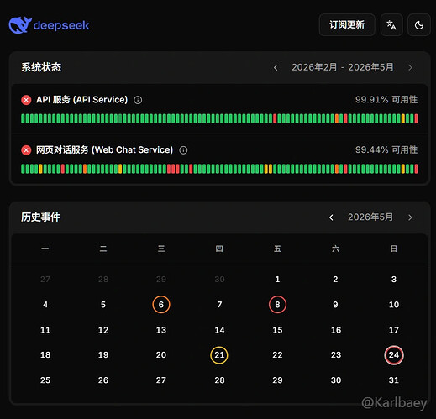436x419 pixels.
Task: Click the 订阅更新 subscribe button
Action: (347, 25)
